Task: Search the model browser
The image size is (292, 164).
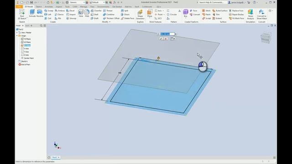Action: (41, 26)
